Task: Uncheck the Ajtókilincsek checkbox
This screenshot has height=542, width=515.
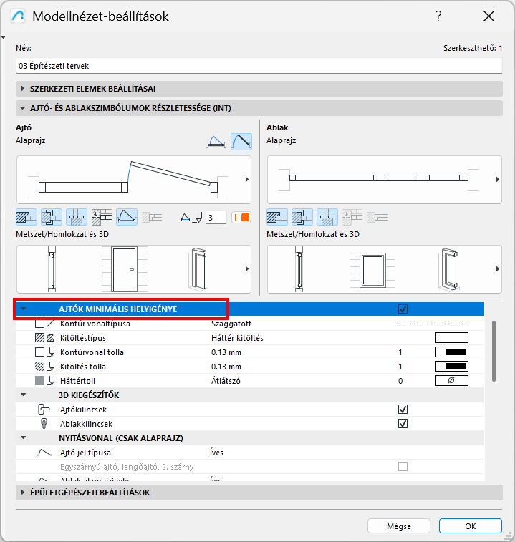Action: coord(403,410)
